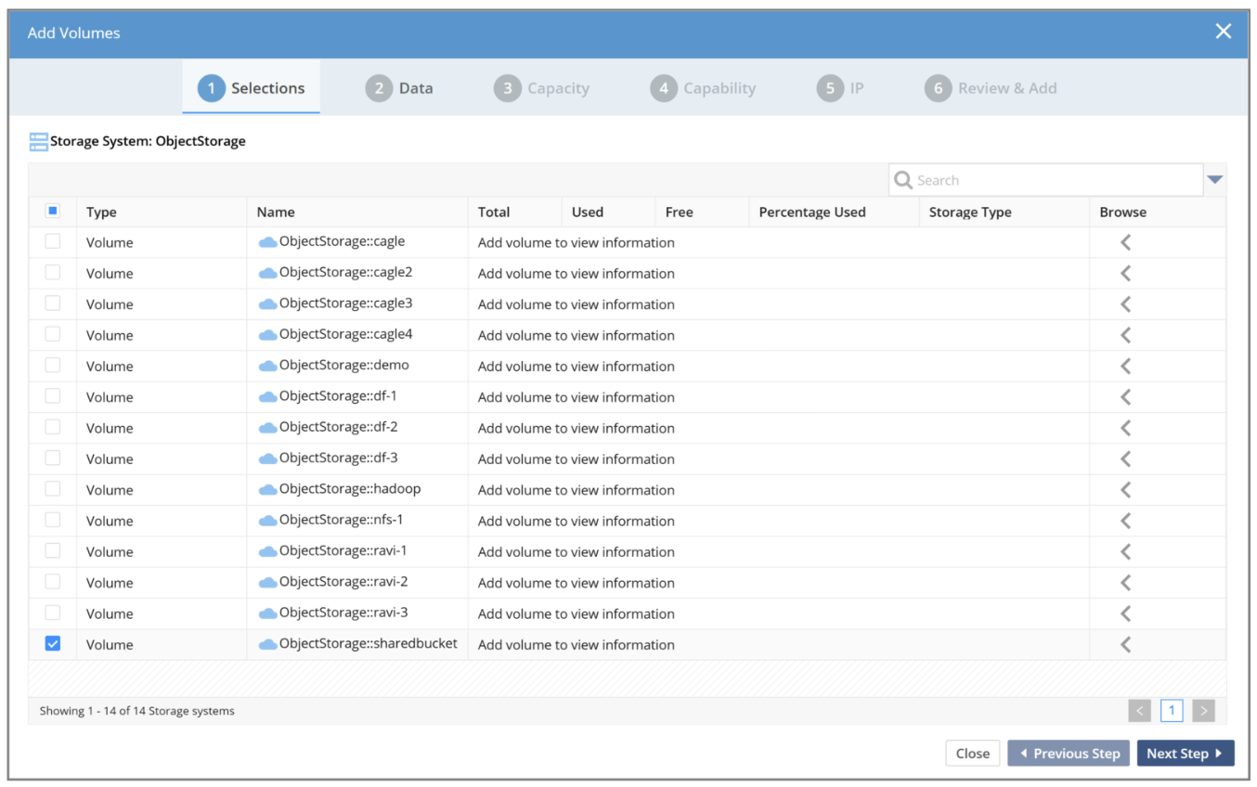1257x787 pixels.
Task: Check the ObjectStorage::hadoop volume checkbox
Action: point(53,489)
